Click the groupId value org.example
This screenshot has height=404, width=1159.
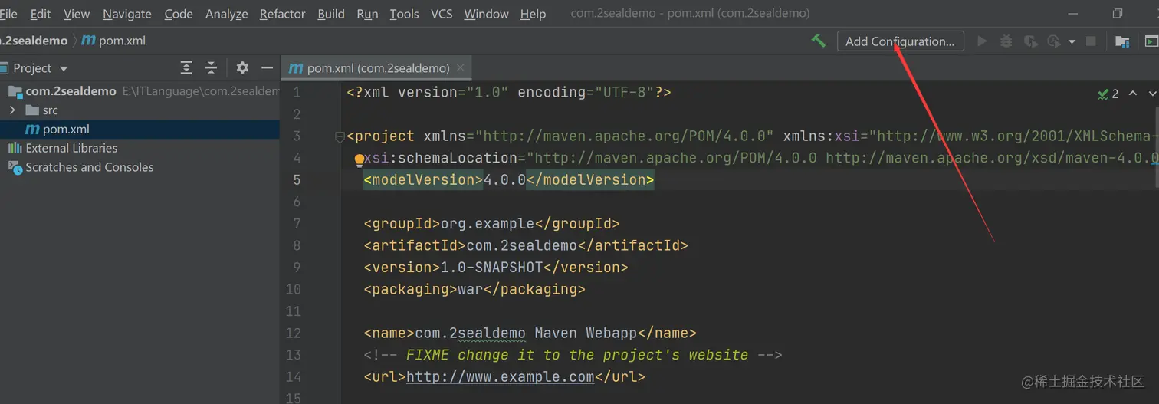coord(488,224)
